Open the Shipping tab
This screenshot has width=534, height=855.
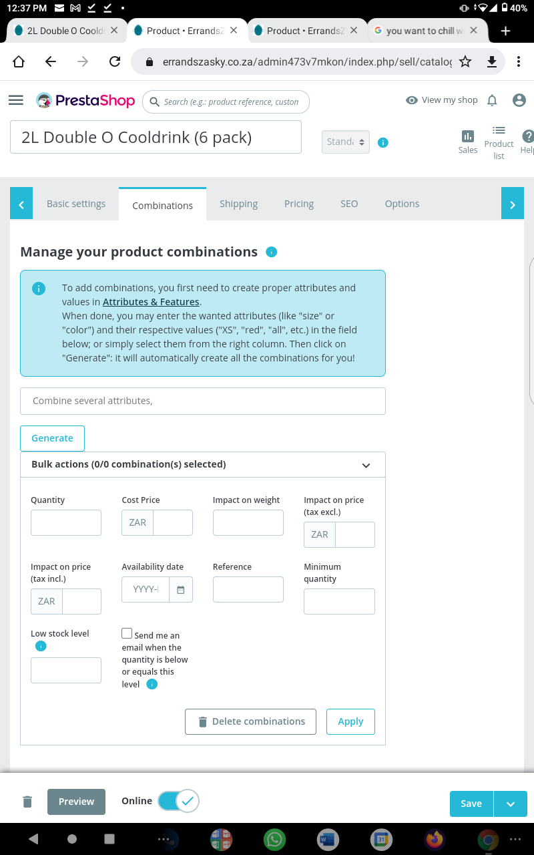238,204
